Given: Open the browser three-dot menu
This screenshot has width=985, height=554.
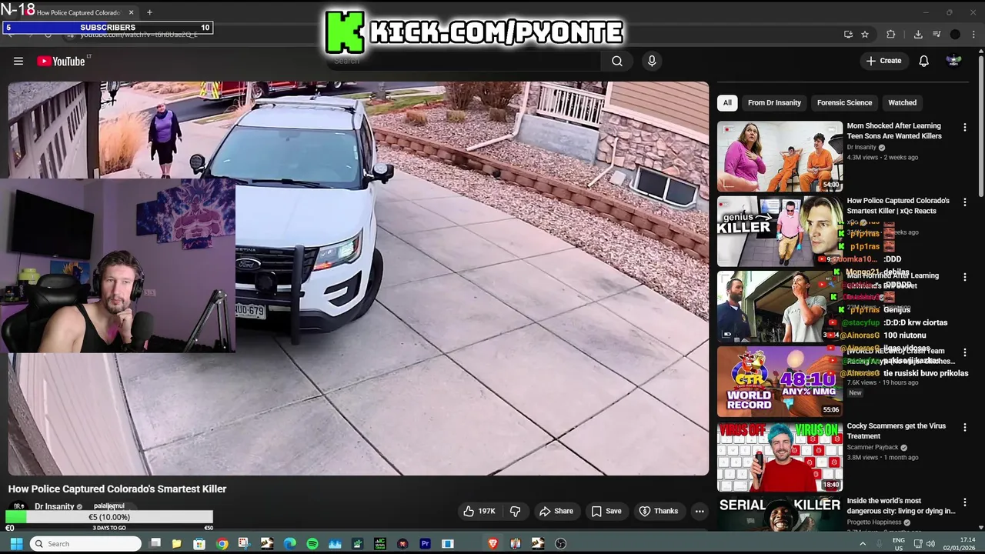Looking at the screenshot, I should (974, 34).
